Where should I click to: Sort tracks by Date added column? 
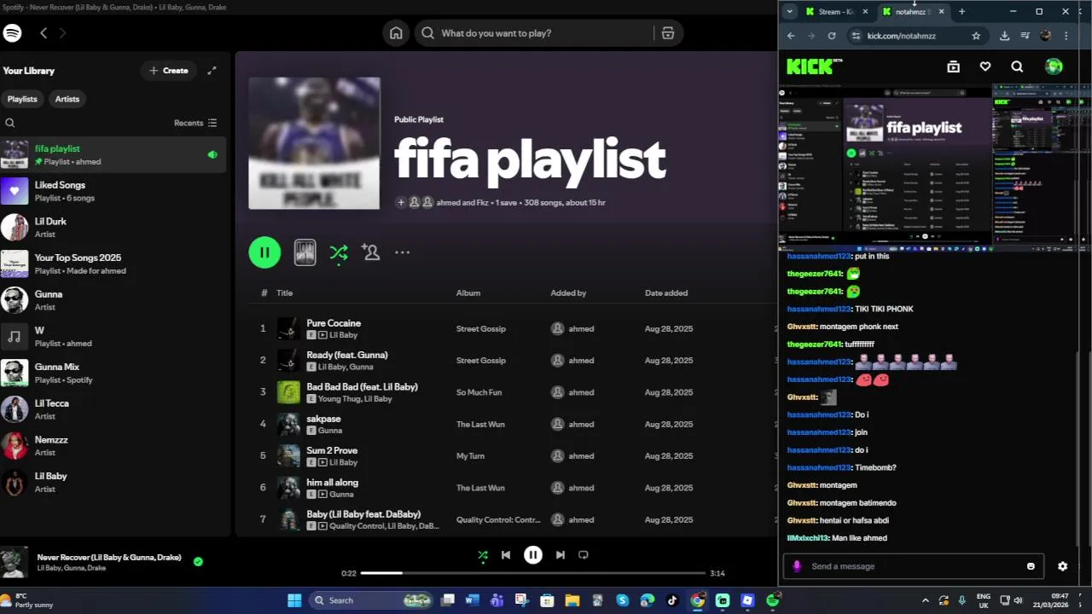(666, 293)
